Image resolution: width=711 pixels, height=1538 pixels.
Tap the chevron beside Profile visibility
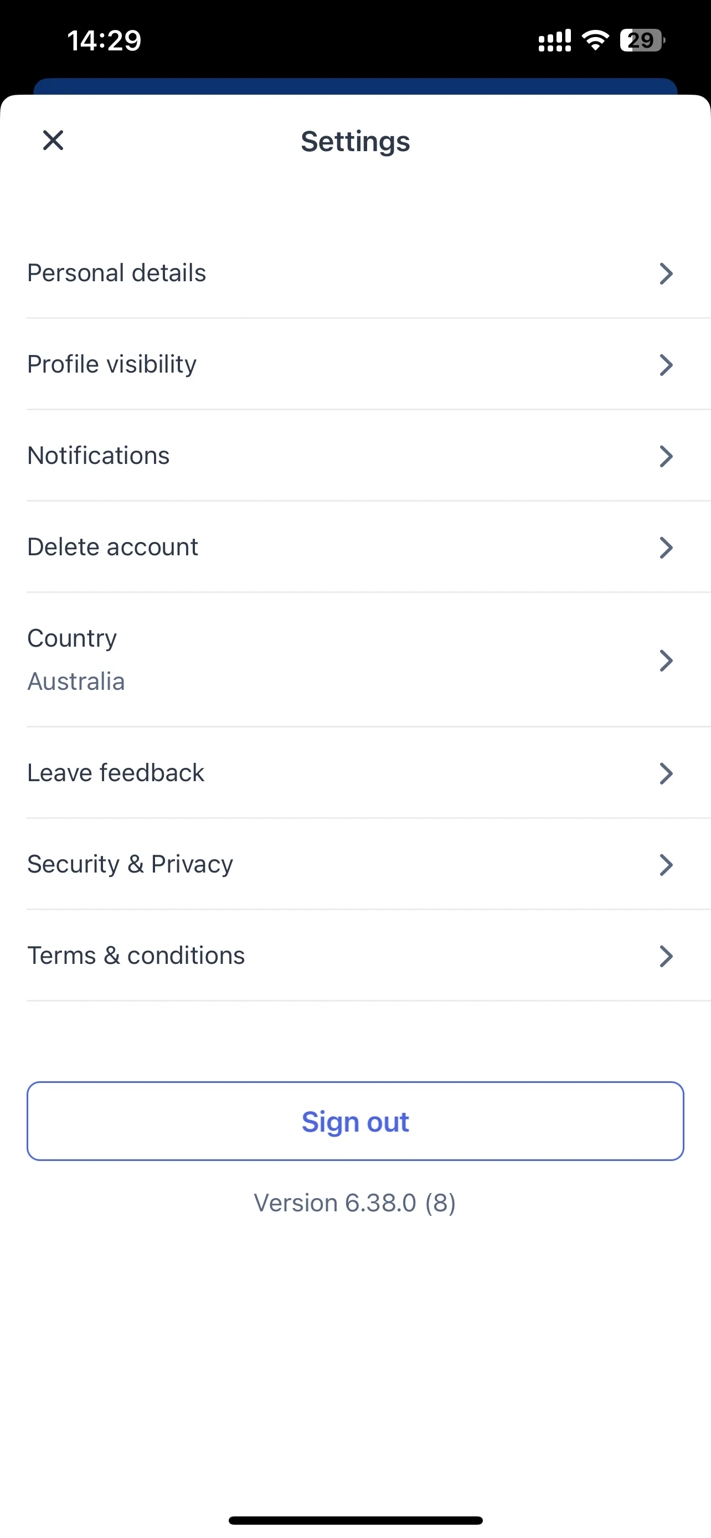[666, 365]
